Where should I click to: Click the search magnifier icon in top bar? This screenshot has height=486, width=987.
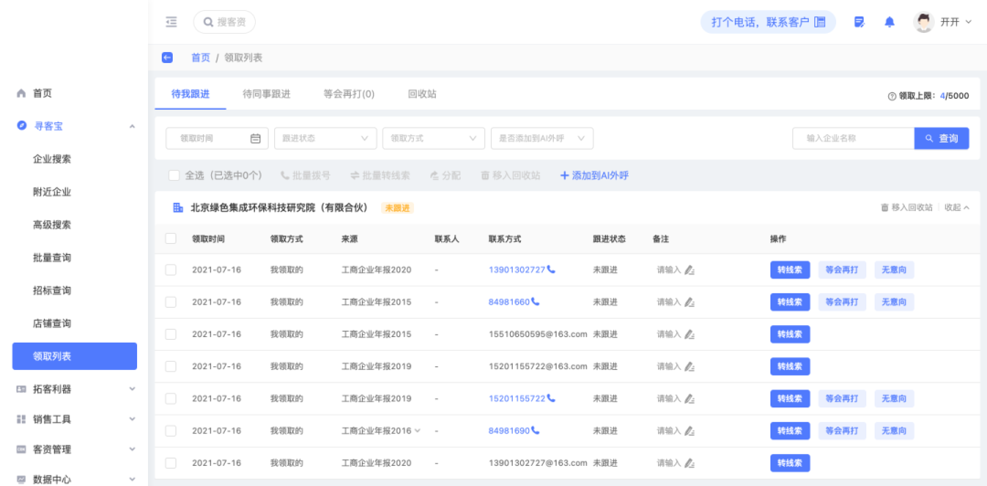208,22
